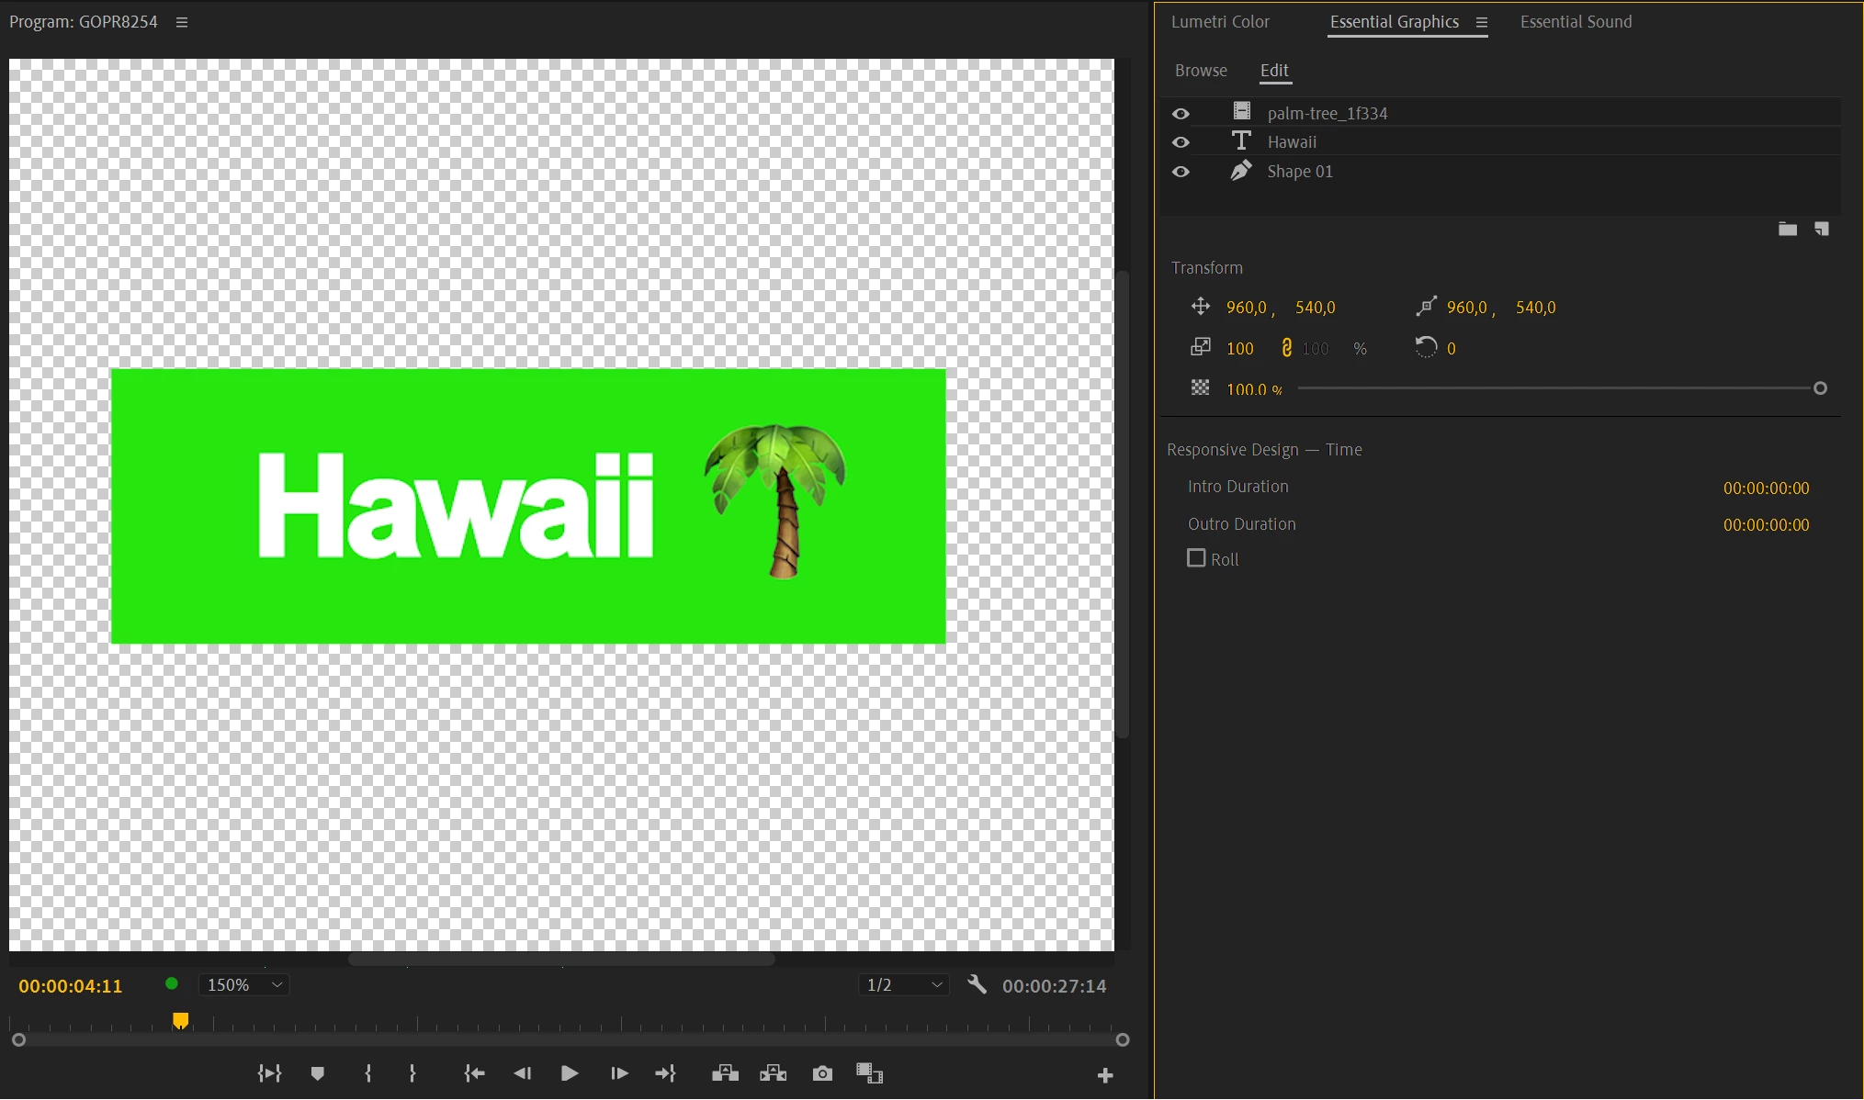Screen dimensions: 1864x1100
Task: Enable the Roll checkbox
Action: tap(1196, 558)
